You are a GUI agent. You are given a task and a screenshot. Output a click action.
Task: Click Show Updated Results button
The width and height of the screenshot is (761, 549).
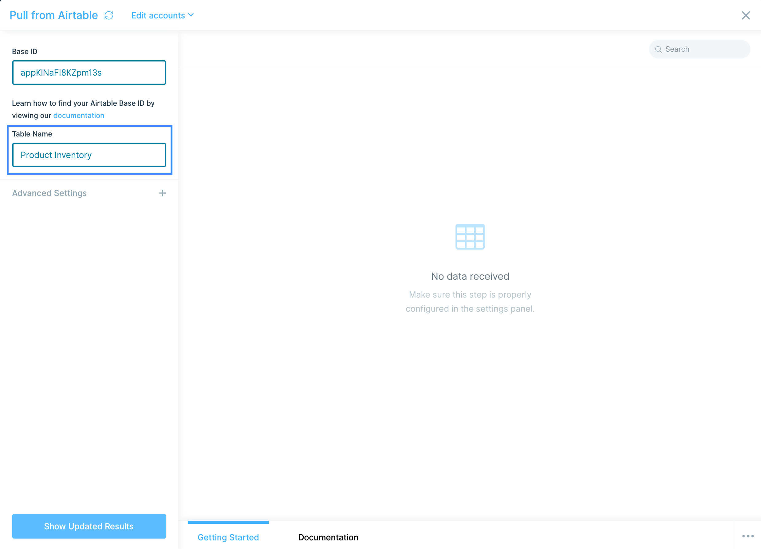coord(89,526)
